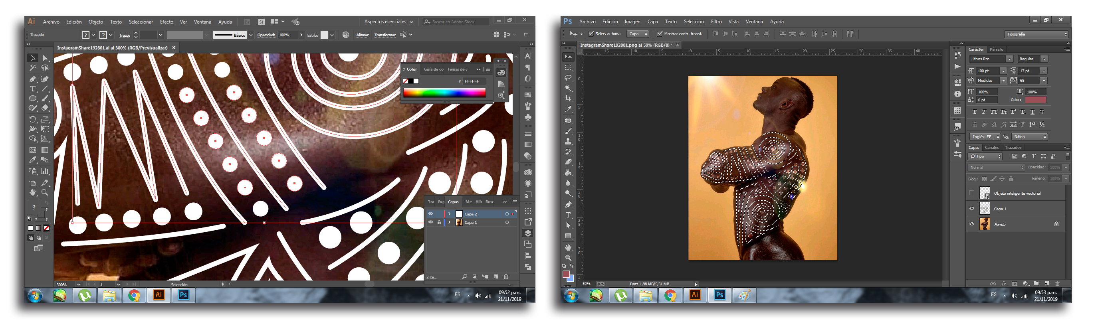The width and height of the screenshot is (1094, 324).
Task: Hide Capa 1 layer in Illustrator
Action: [x=431, y=222]
